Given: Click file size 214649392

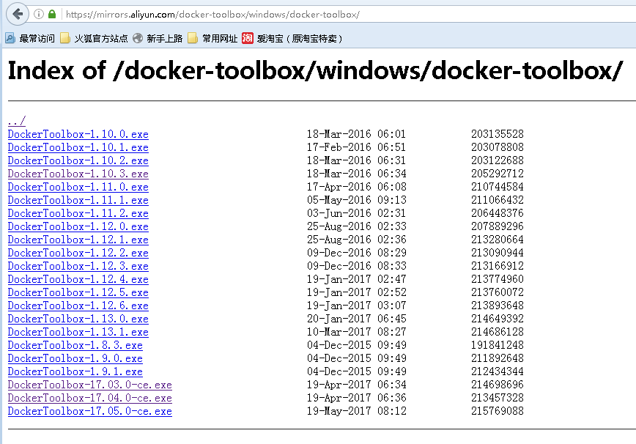Looking at the screenshot, I should [x=498, y=318].
